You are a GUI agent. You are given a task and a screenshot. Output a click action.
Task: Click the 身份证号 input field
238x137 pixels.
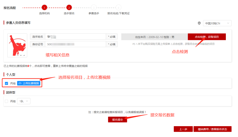tap(75, 44)
